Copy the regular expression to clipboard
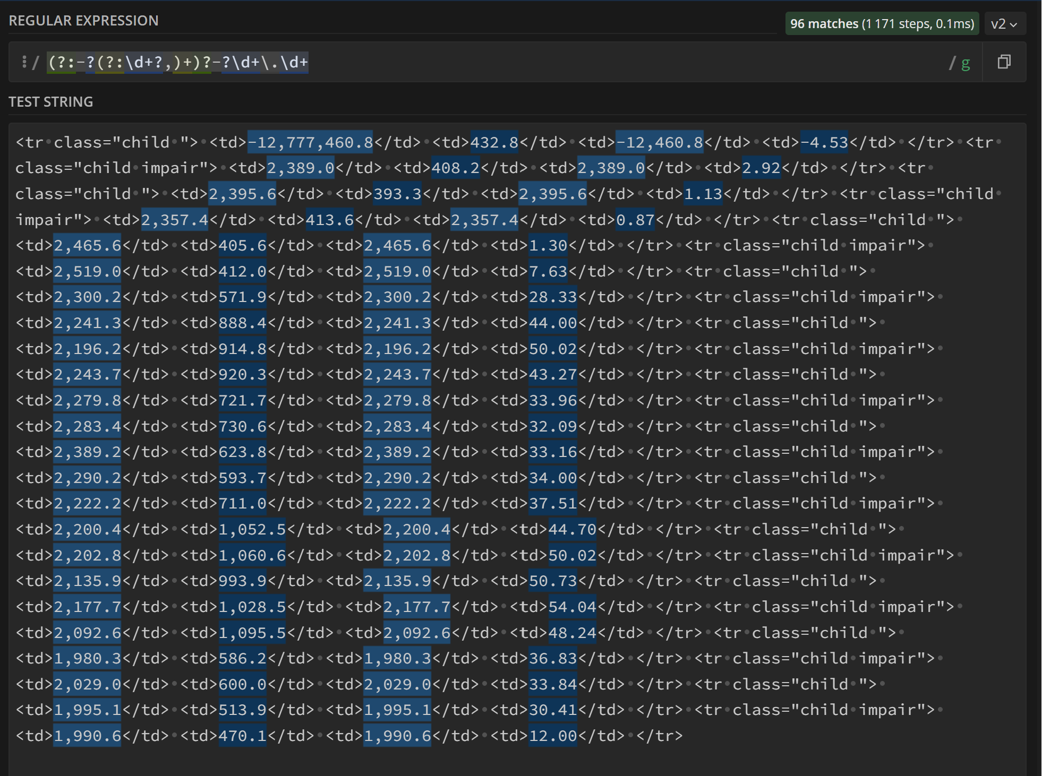 click(x=1003, y=62)
